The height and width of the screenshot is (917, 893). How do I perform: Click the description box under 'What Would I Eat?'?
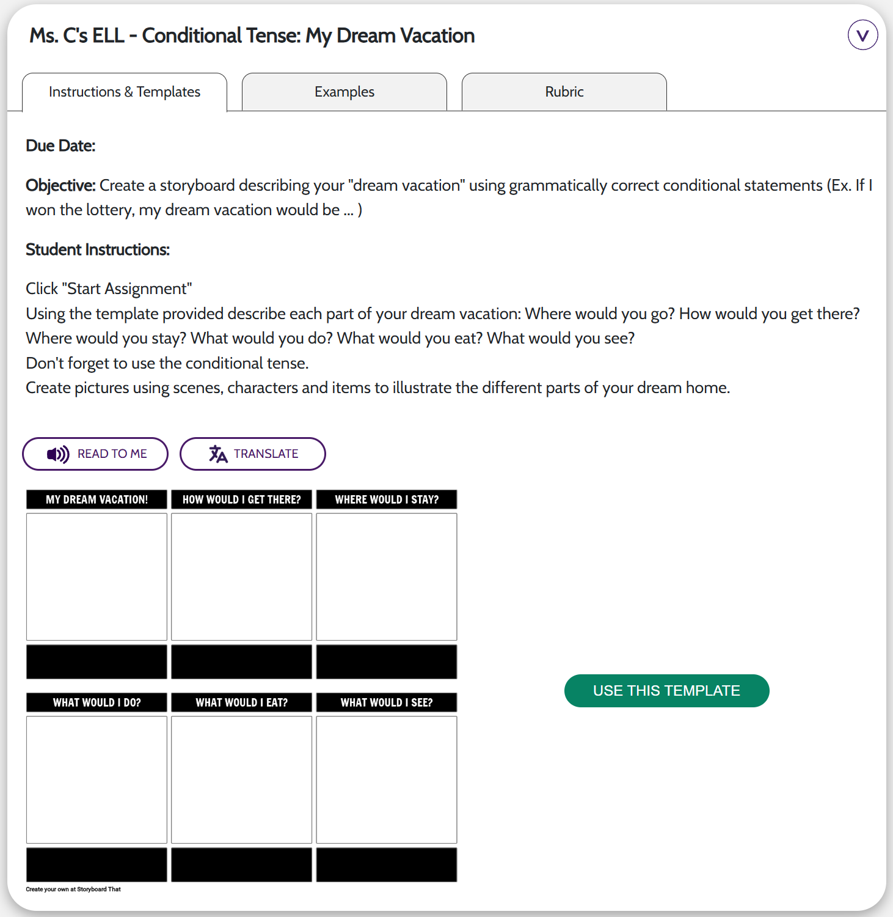click(x=241, y=864)
